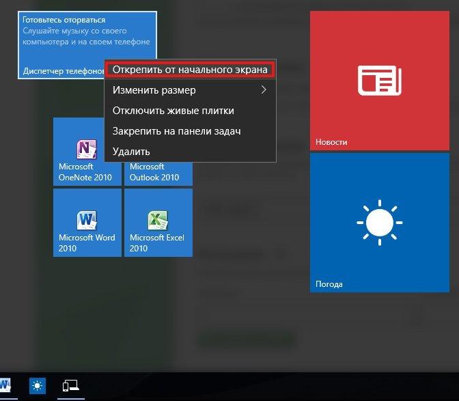Screen dimensions: 459x401
Task: Click the weather sun taskbar icon
Action: (x=38, y=386)
